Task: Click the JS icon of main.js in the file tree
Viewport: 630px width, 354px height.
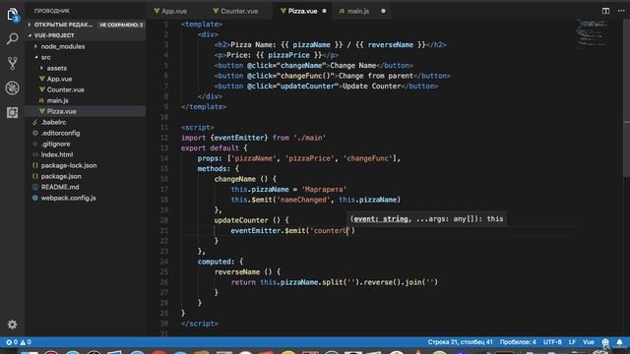Action: [41, 100]
